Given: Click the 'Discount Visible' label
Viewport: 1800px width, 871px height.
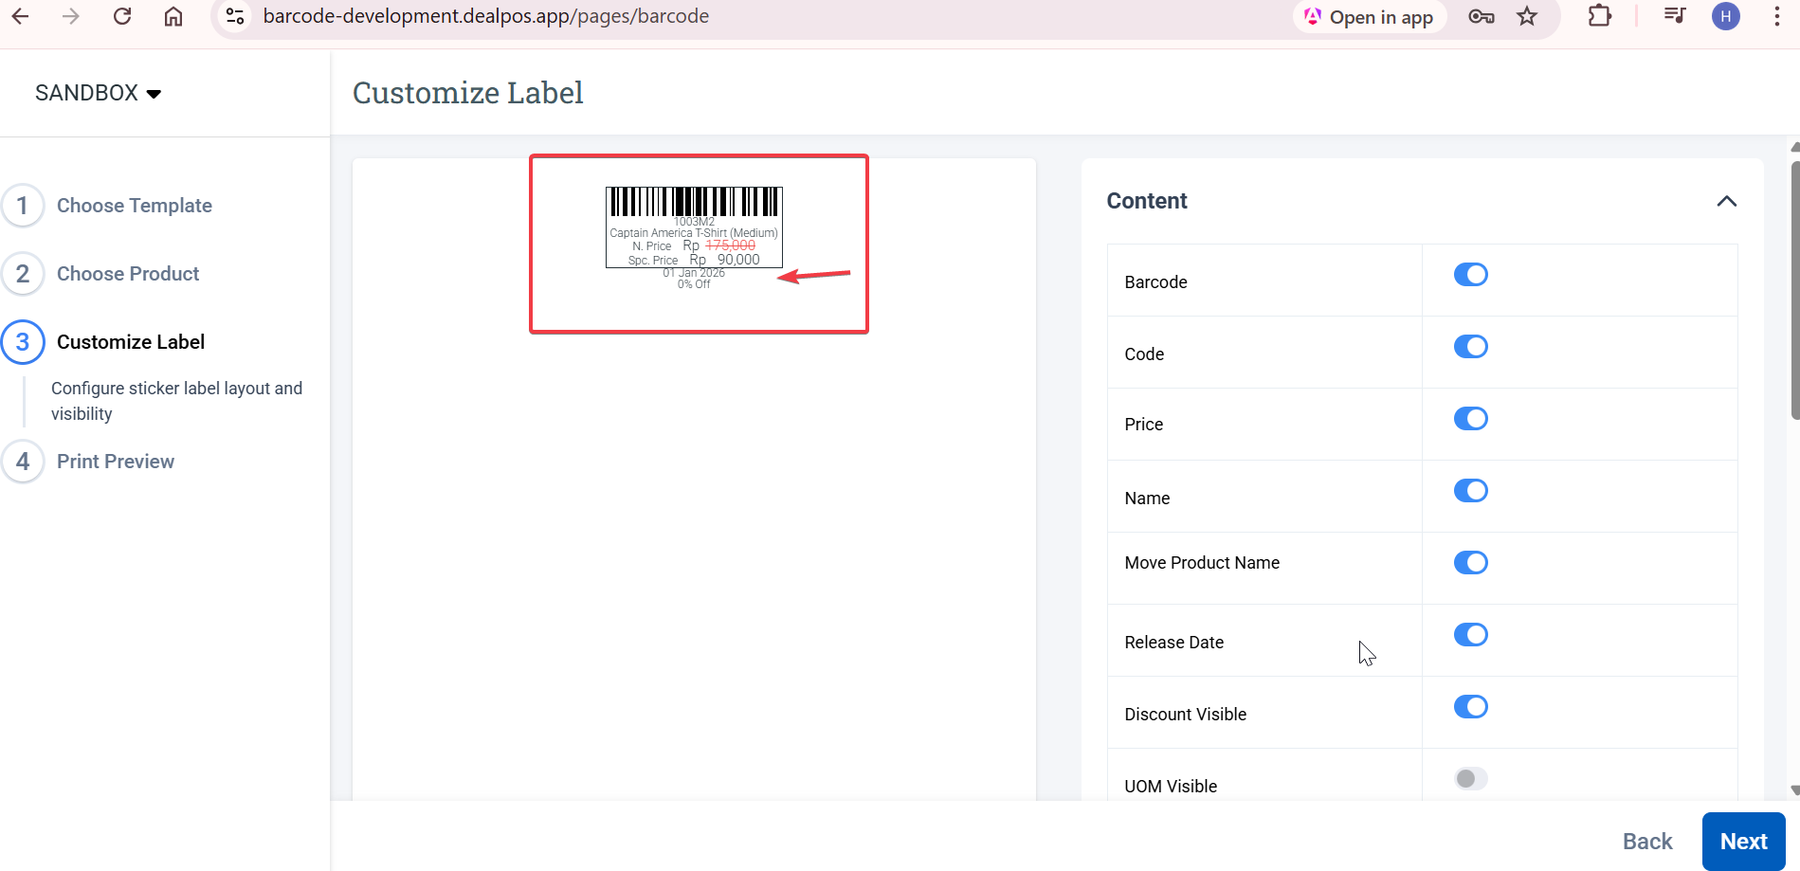Looking at the screenshot, I should point(1186,715).
